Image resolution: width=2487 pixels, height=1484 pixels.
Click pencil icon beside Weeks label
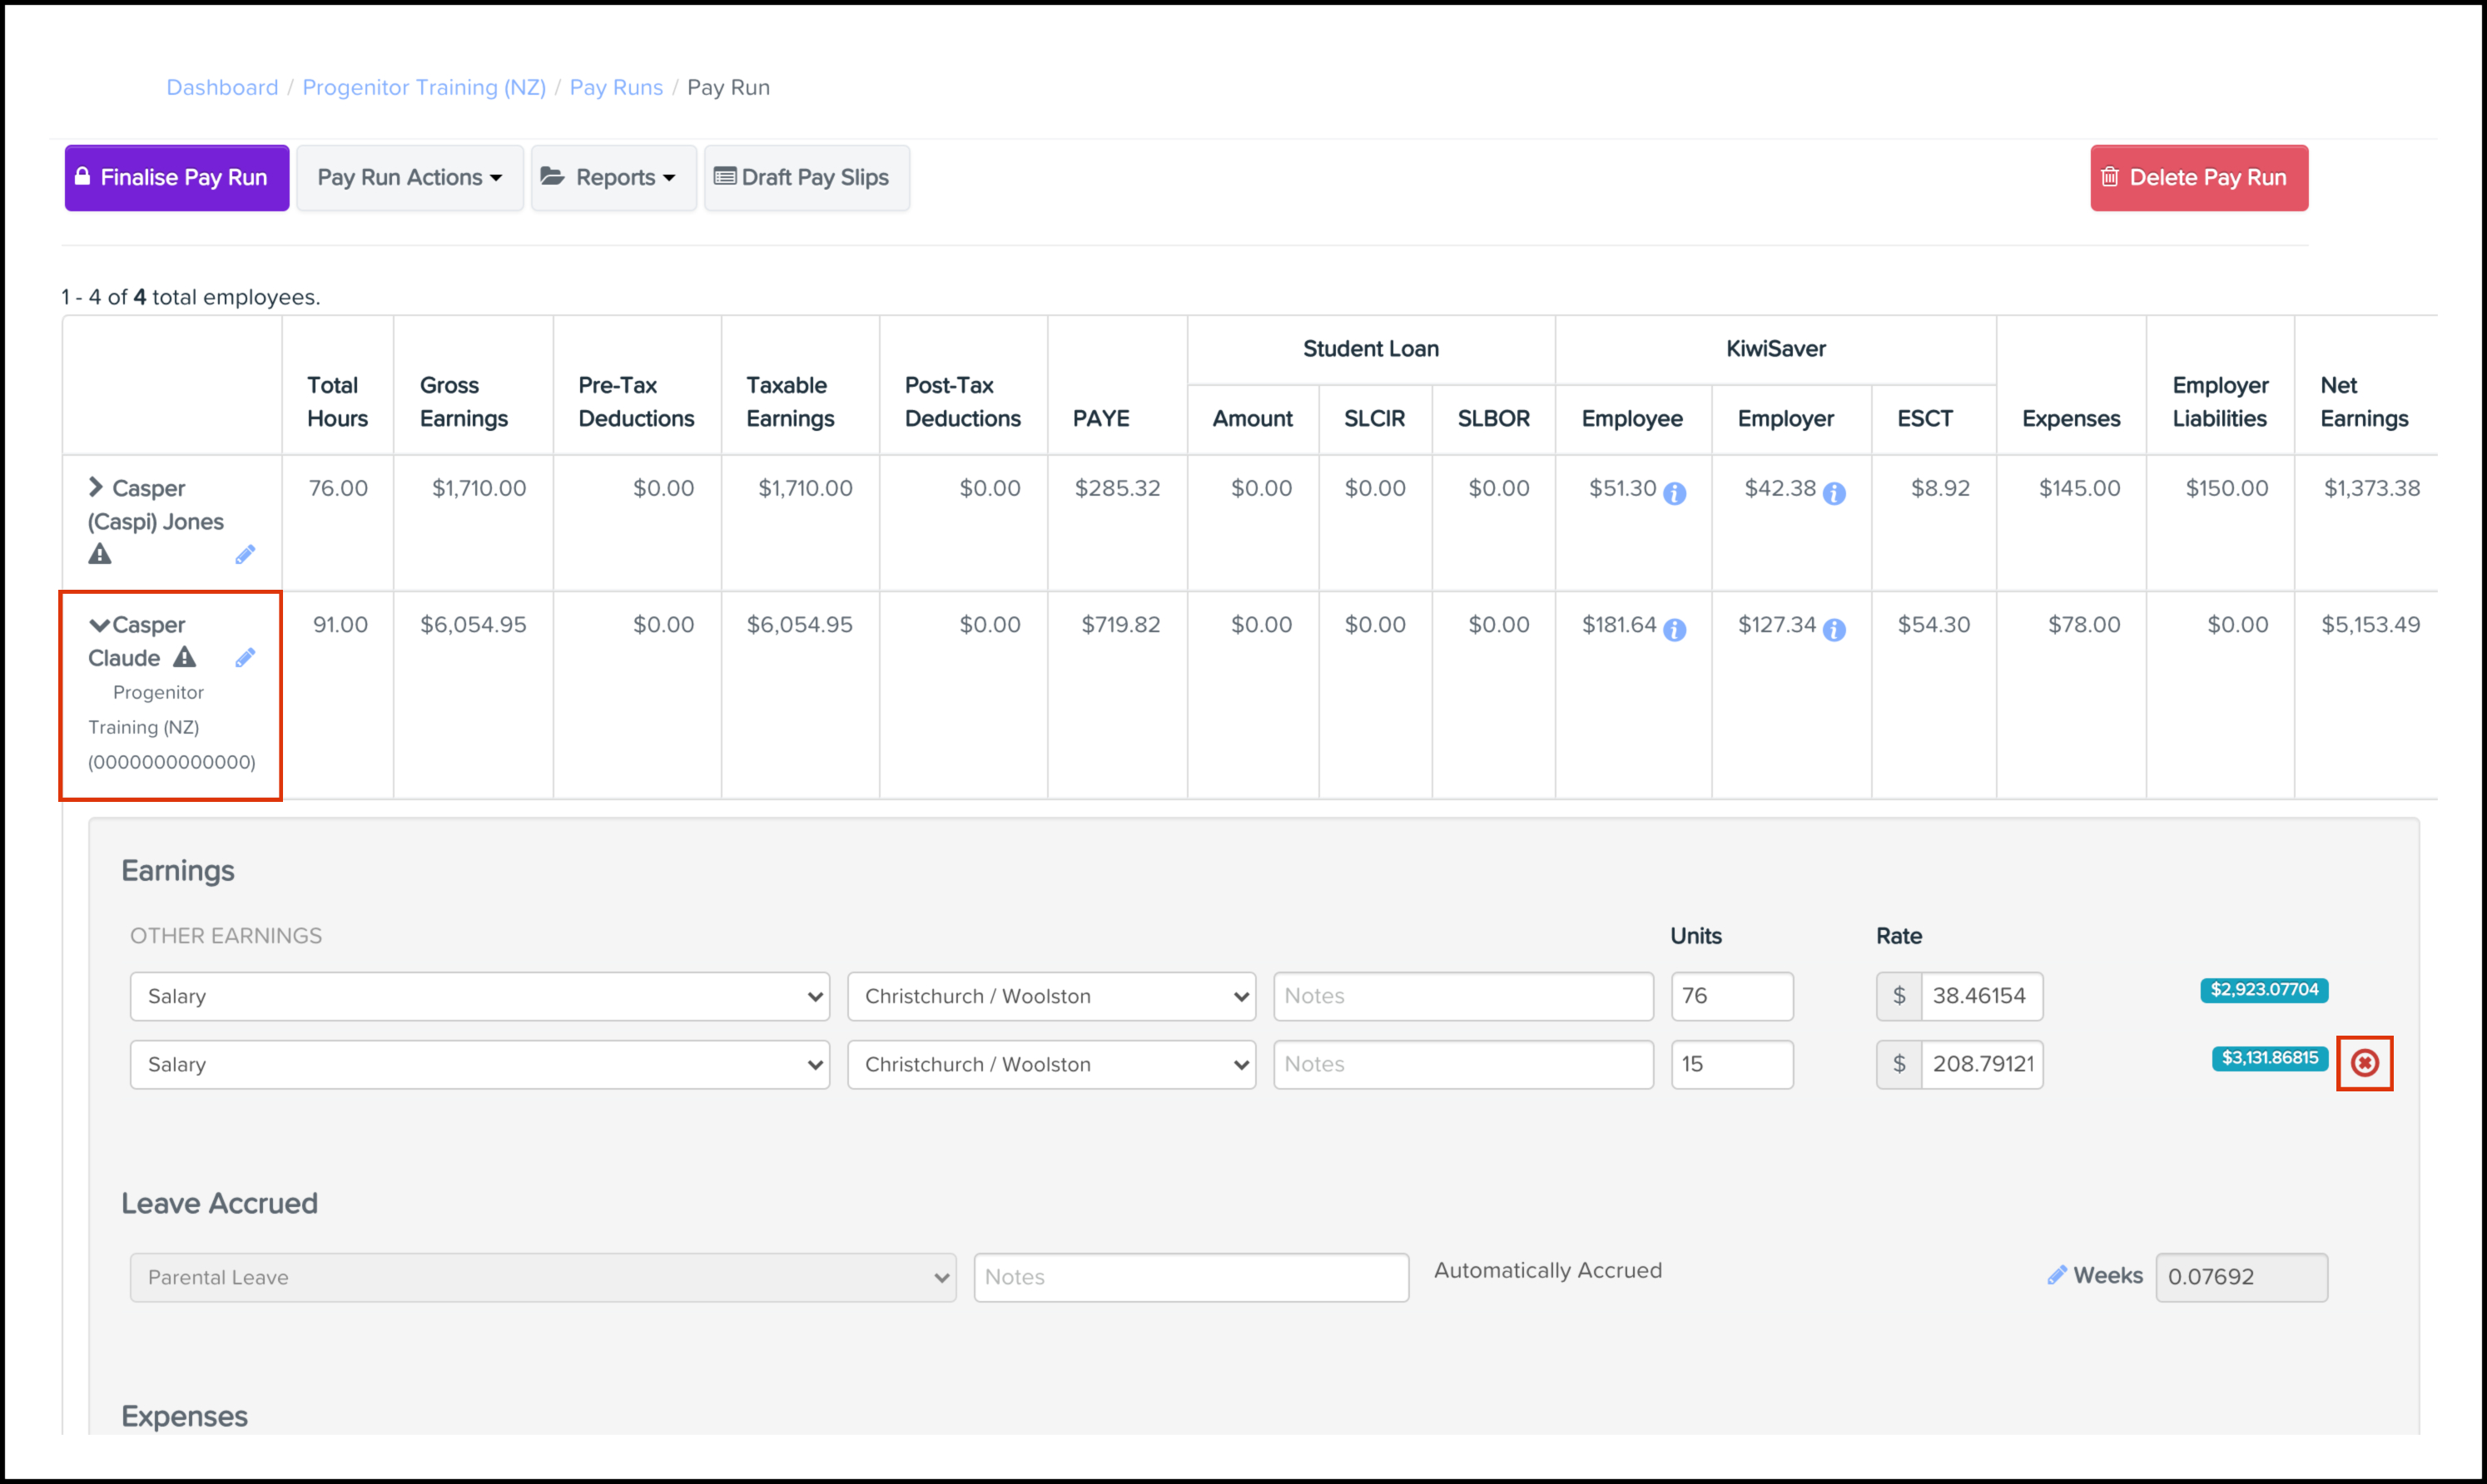click(x=2057, y=1275)
